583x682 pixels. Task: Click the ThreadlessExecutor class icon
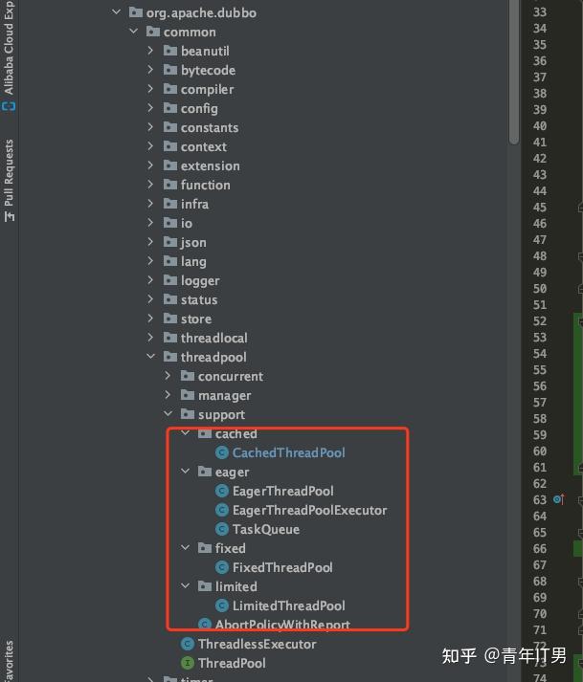tap(188, 644)
